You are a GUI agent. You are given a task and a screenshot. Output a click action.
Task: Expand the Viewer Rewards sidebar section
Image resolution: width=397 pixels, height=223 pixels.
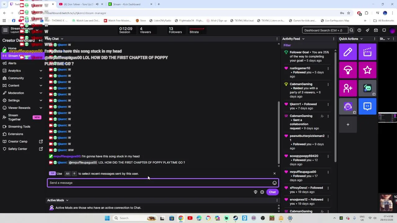[x=41, y=108]
